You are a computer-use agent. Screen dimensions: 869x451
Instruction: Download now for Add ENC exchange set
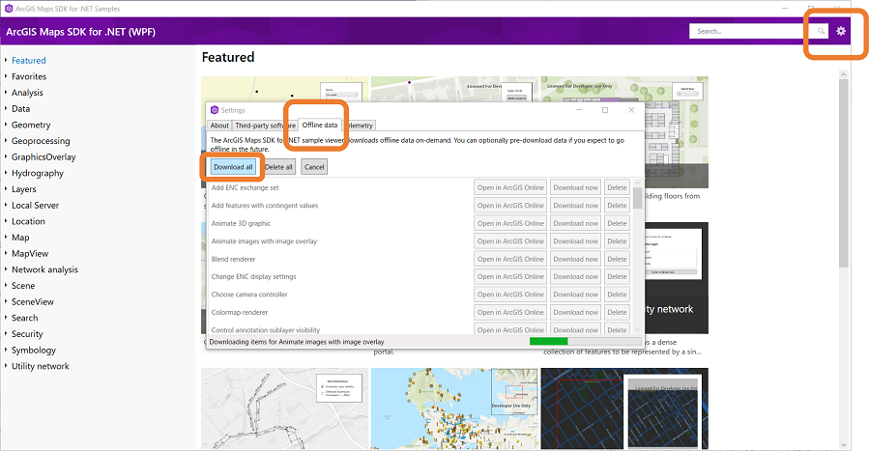click(x=575, y=187)
